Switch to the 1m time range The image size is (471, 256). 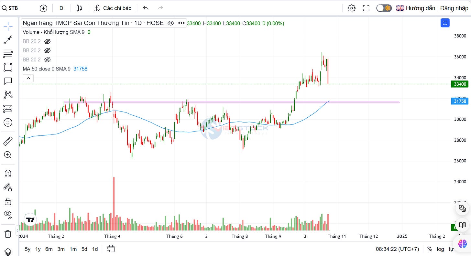pyautogui.click(x=73, y=249)
